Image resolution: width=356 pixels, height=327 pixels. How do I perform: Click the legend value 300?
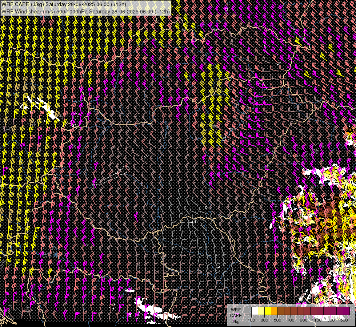[264, 320]
